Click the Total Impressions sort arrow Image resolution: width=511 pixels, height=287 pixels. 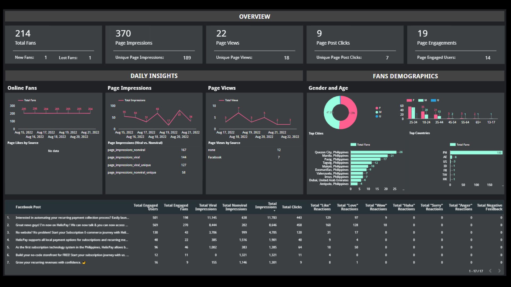tap(274, 211)
